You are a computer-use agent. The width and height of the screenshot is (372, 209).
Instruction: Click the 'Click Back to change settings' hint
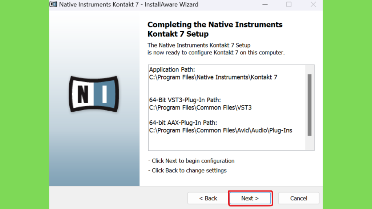click(187, 170)
